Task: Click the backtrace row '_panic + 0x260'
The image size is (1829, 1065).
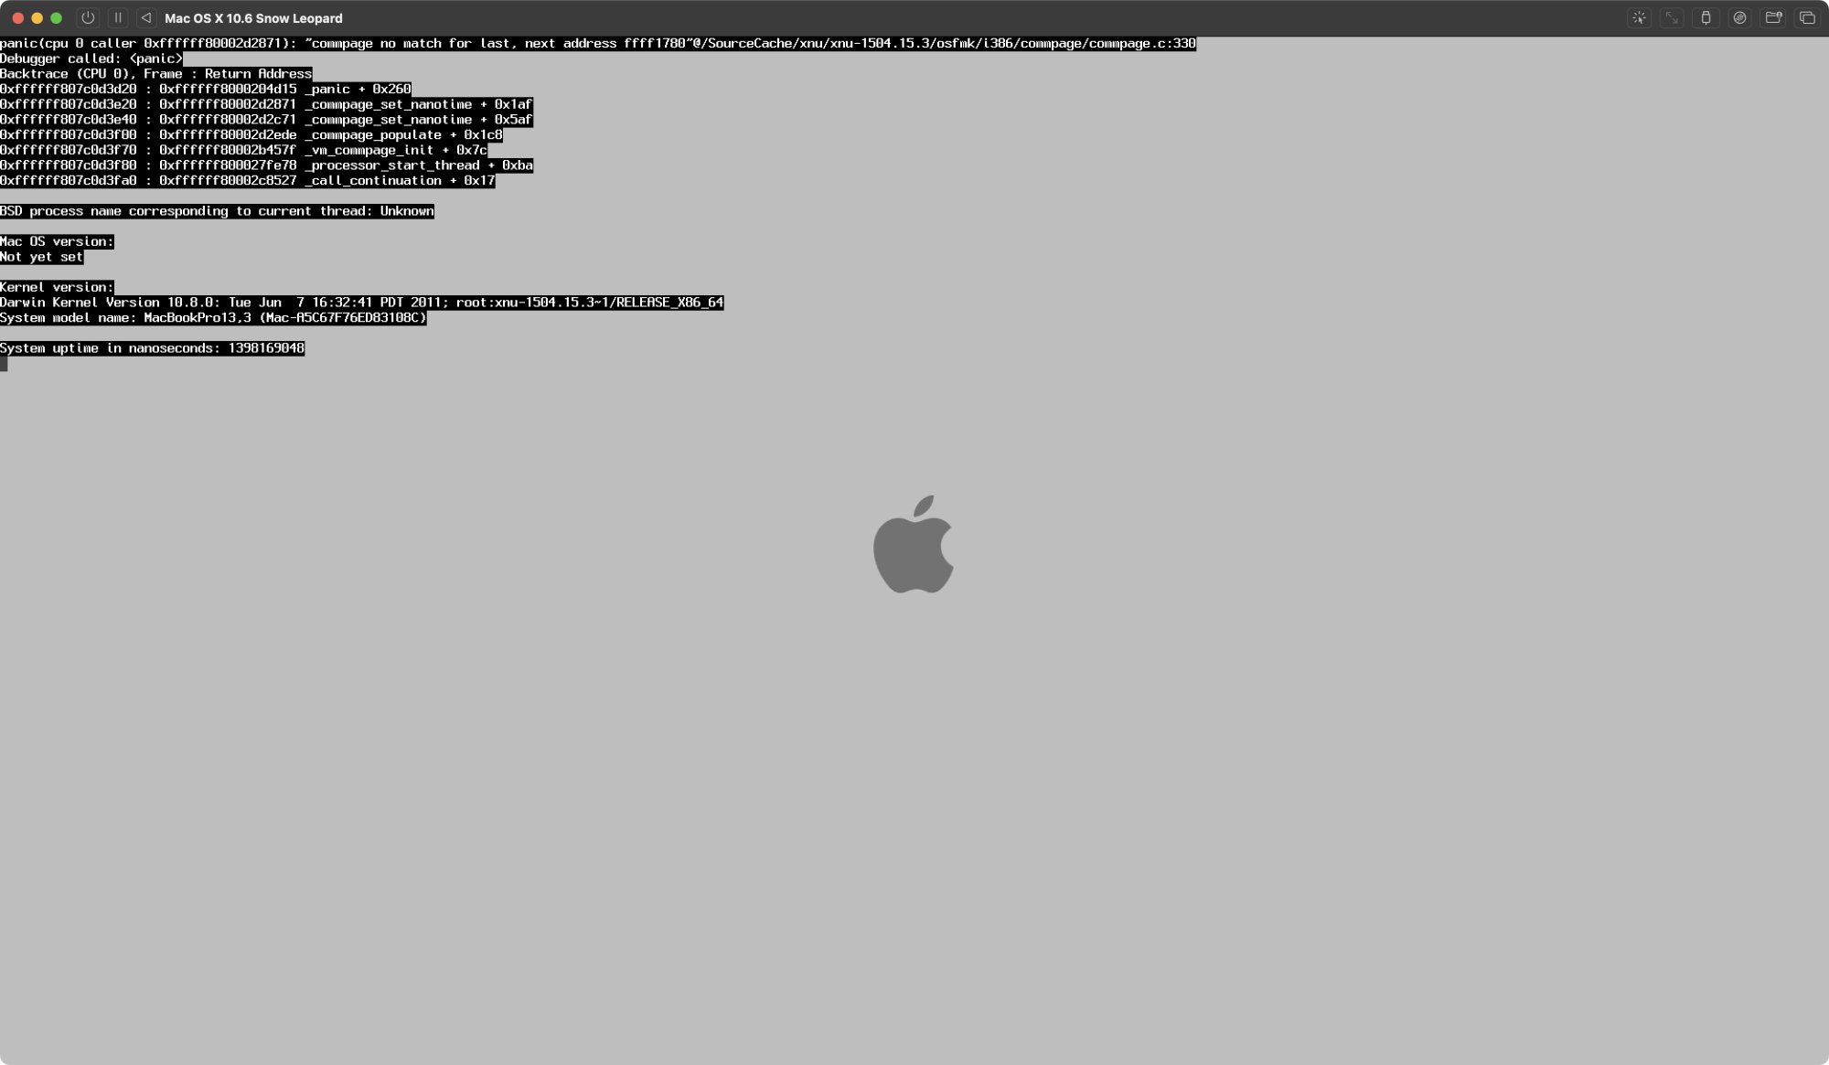Action: coord(206,89)
